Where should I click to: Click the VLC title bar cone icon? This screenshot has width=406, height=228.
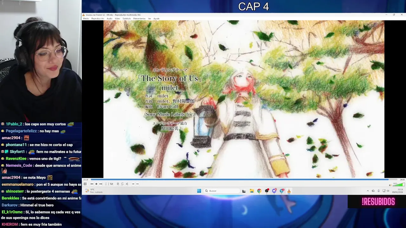click(83, 15)
